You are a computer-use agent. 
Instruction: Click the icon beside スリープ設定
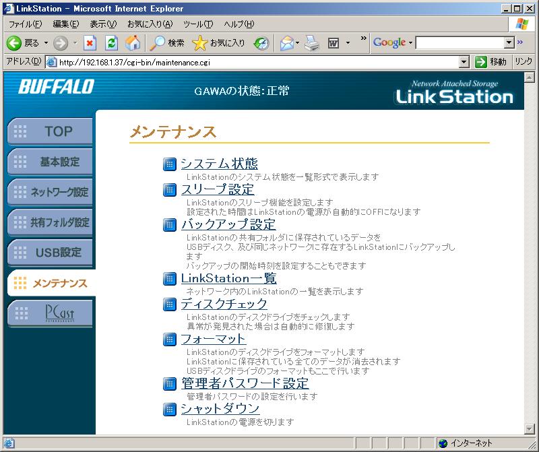[170, 190]
